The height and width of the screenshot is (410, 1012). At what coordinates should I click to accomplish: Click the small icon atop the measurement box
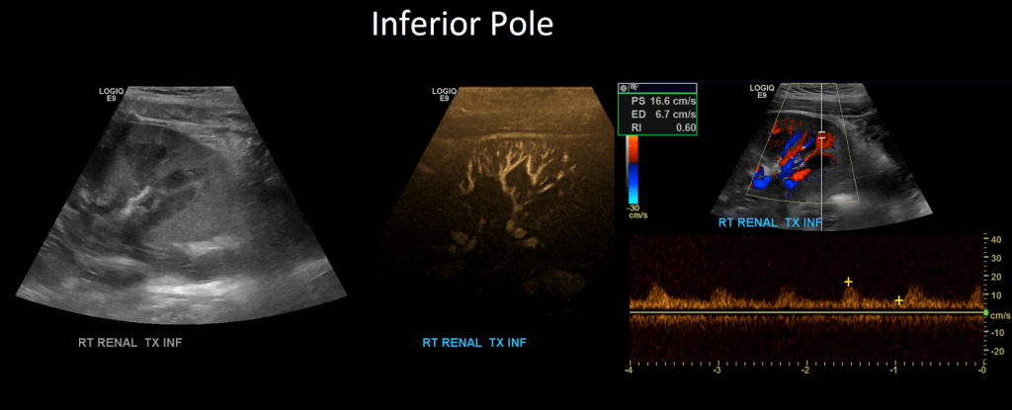625,87
